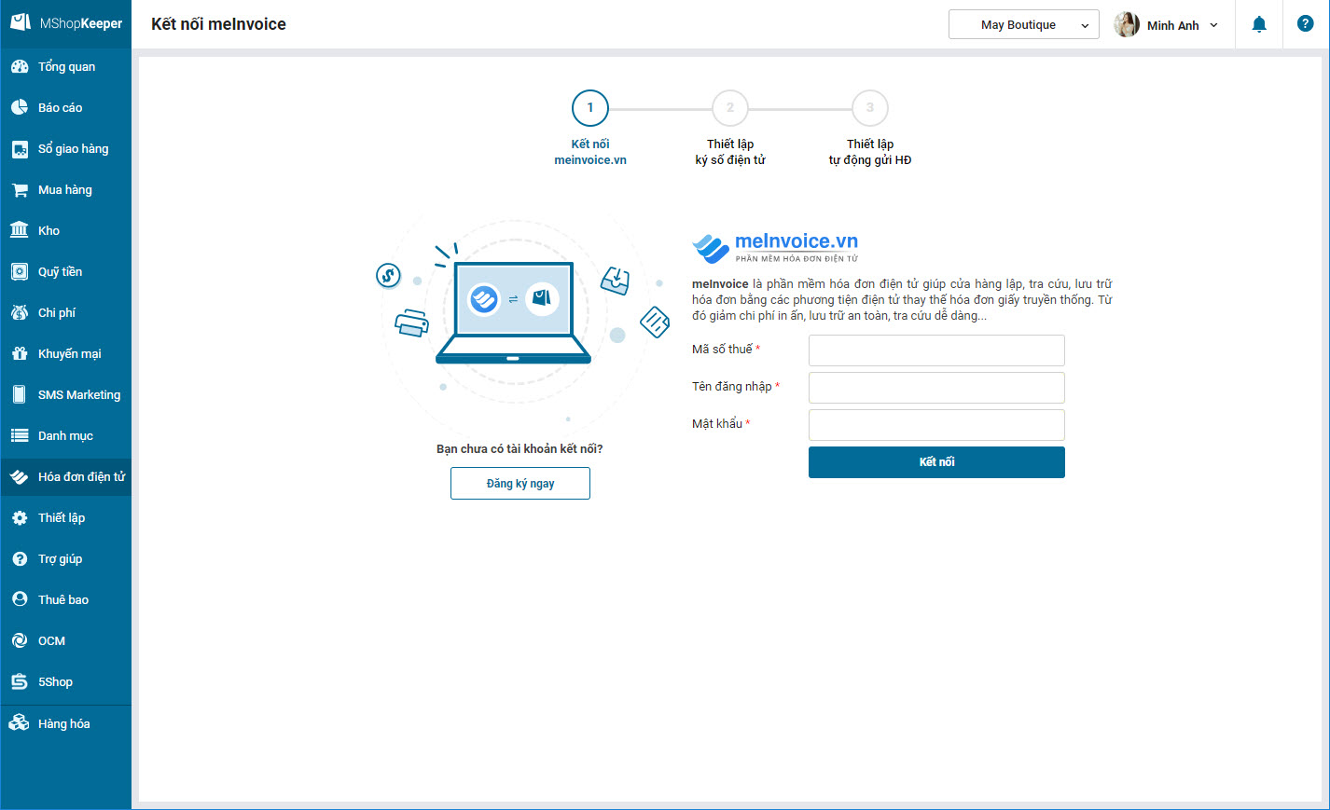Select step 2 Thiết lập ký số điện tử
This screenshot has width=1330, height=810.
[x=730, y=129]
